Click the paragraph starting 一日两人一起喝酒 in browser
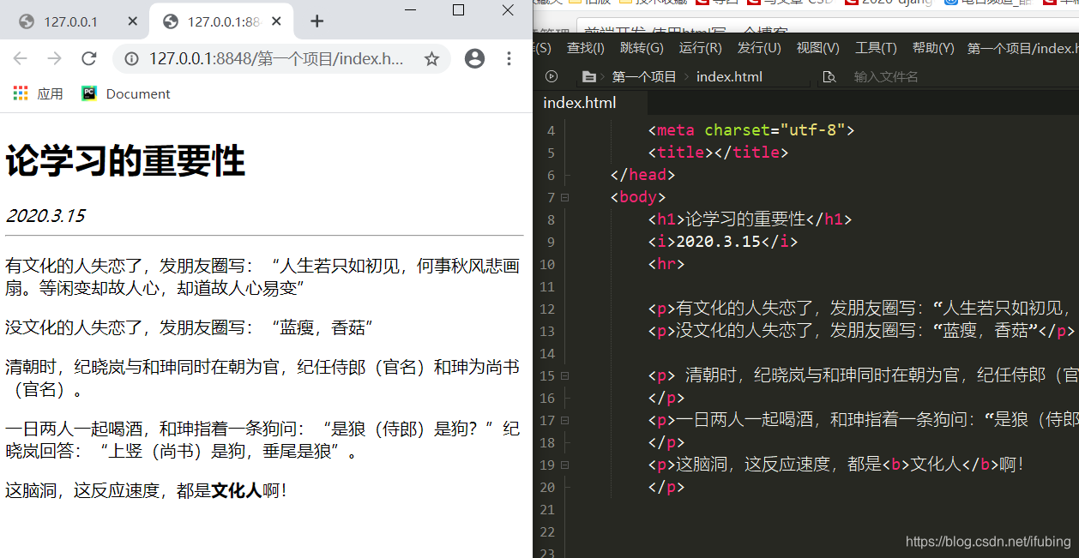The width and height of the screenshot is (1079, 558). [x=262, y=440]
